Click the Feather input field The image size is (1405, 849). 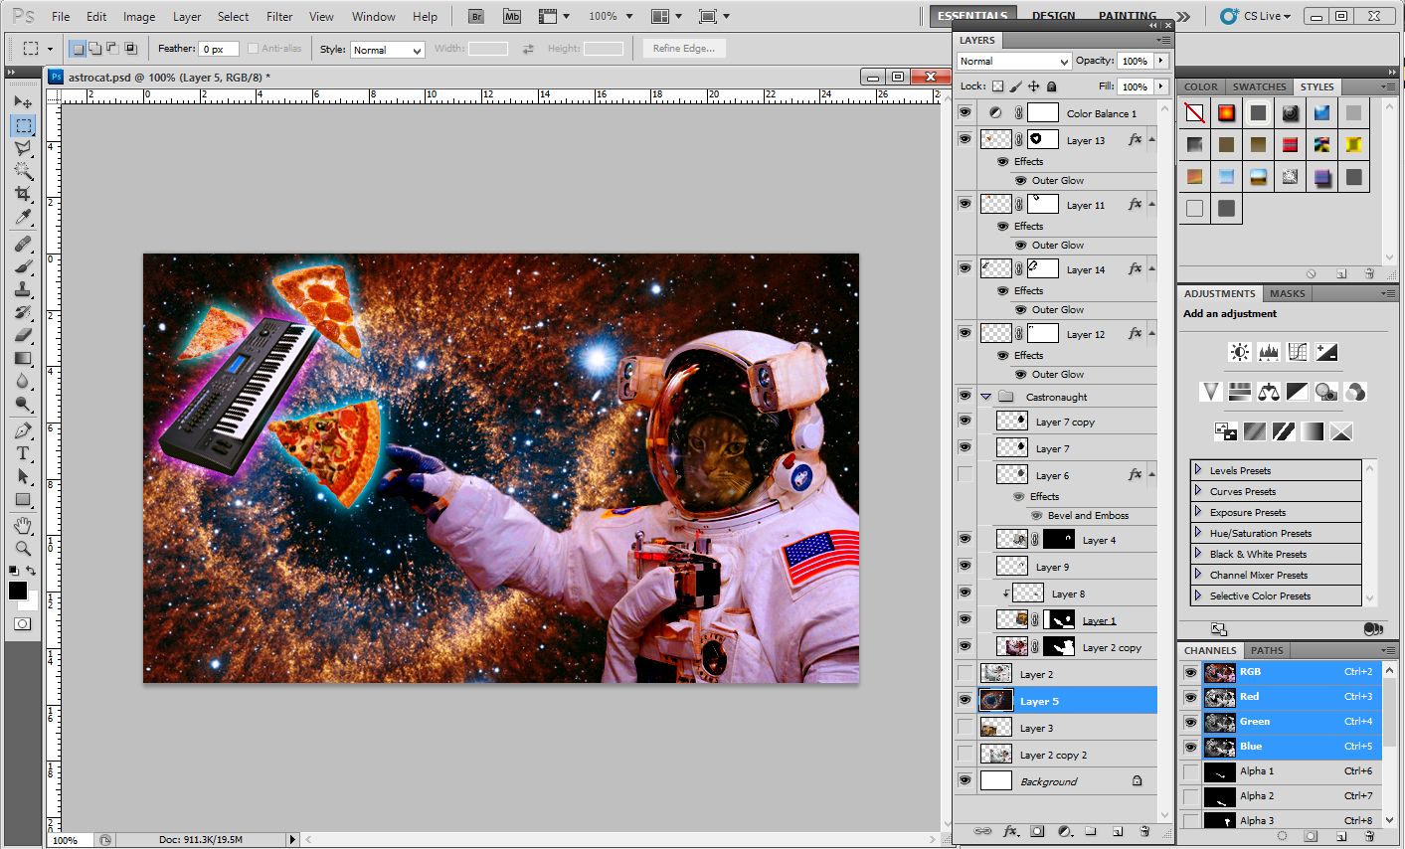(x=219, y=49)
